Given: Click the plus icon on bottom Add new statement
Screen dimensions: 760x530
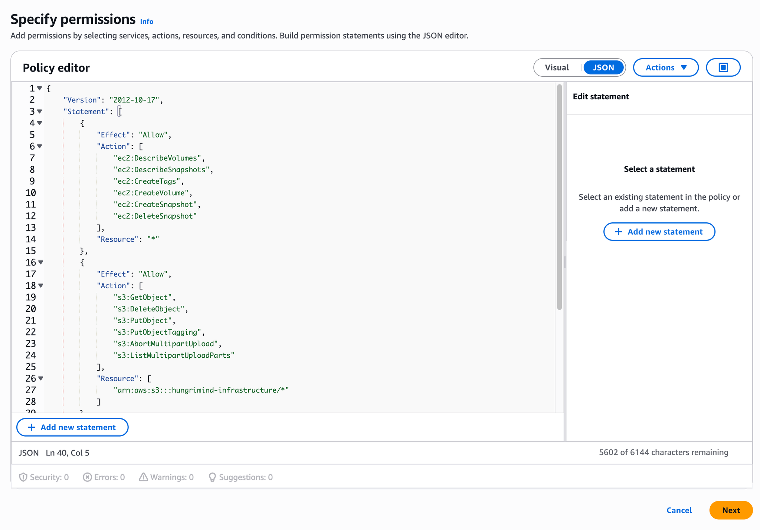Looking at the screenshot, I should 31,427.
